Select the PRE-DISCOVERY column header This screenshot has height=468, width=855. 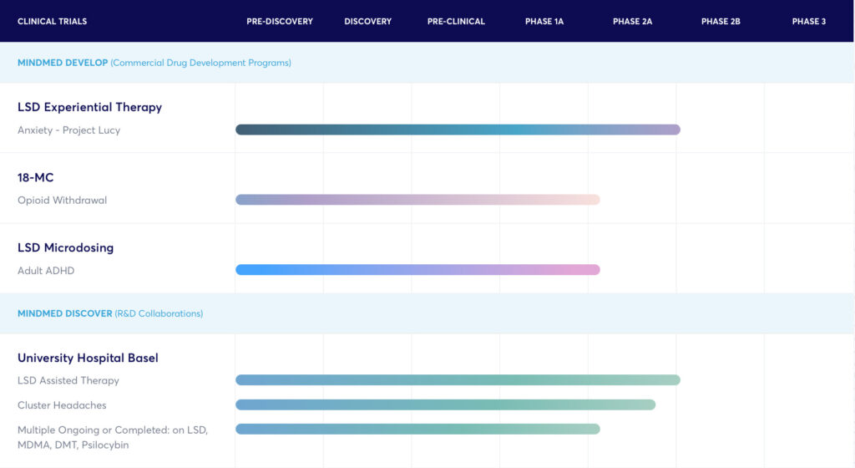(x=280, y=21)
